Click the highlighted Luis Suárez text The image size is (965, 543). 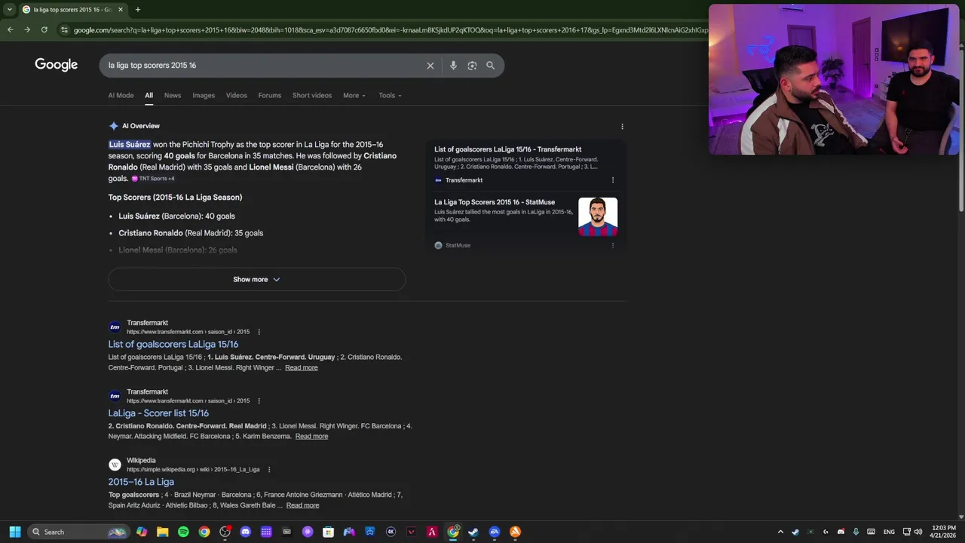(x=130, y=145)
